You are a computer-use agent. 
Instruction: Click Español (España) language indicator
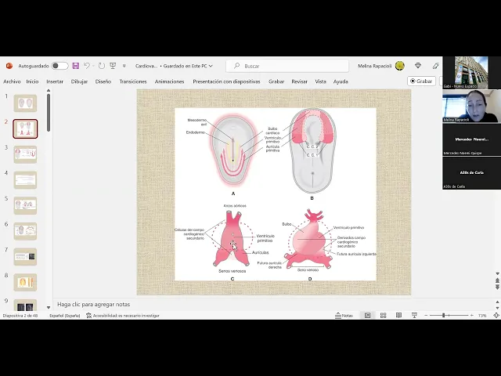coord(65,316)
